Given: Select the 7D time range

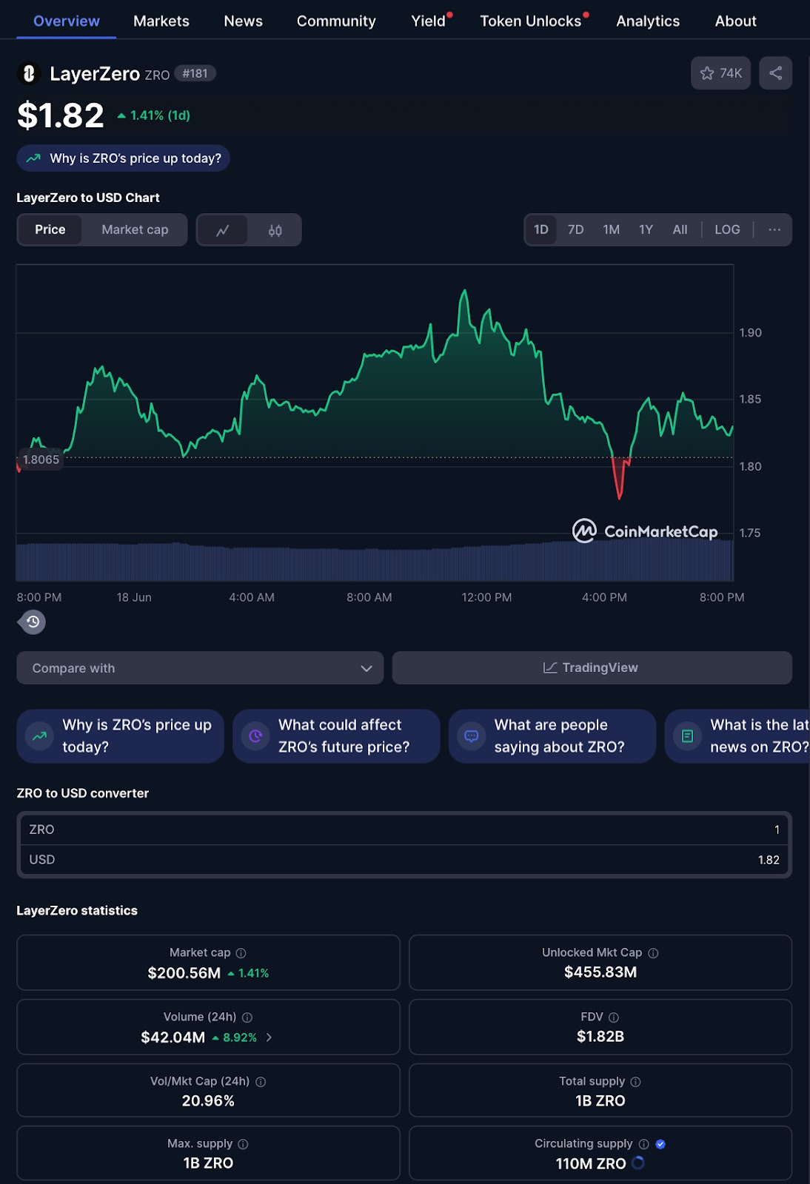Looking at the screenshot, I should tap(575, 229).
